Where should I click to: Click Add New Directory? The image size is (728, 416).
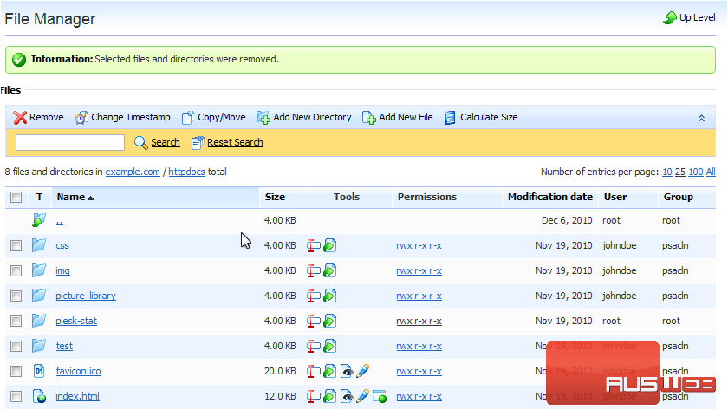[x=304, y=118]
